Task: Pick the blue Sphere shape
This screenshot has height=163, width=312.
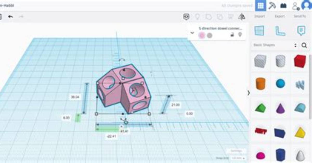Action: point(280,84)
